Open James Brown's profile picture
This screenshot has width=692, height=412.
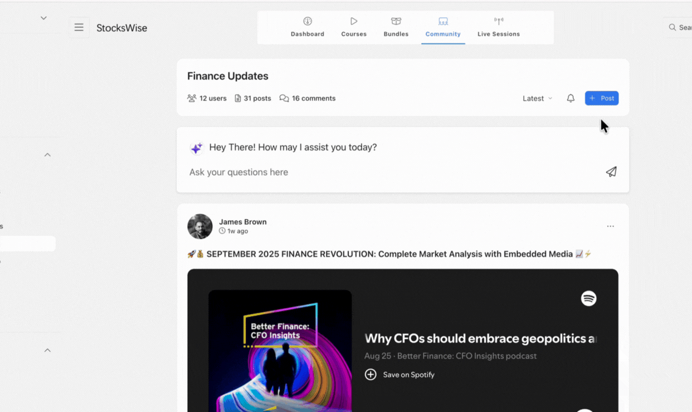click(x=200, y=226)
